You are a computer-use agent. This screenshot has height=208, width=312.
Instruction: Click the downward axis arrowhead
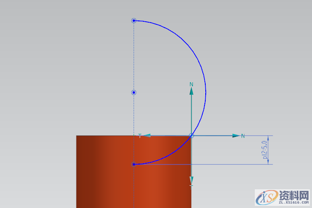(x=191, y=180)
